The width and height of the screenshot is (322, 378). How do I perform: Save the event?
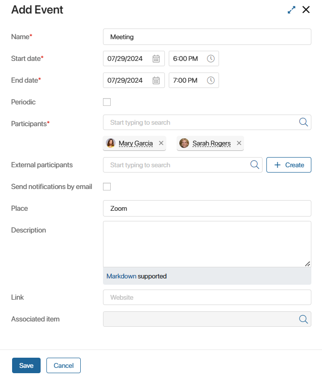(26, 365)
